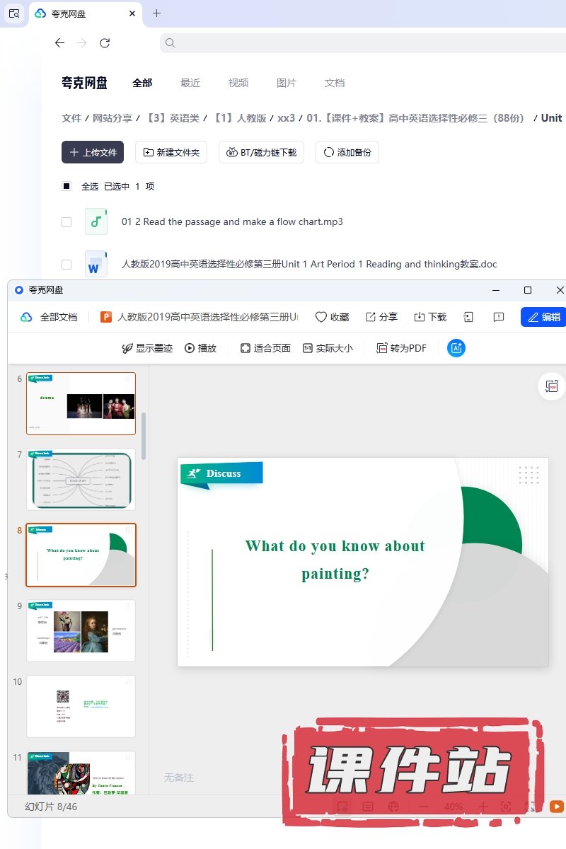
Task: Toggle Show Ink (显示墨迹) option
Action: point(147,348)
